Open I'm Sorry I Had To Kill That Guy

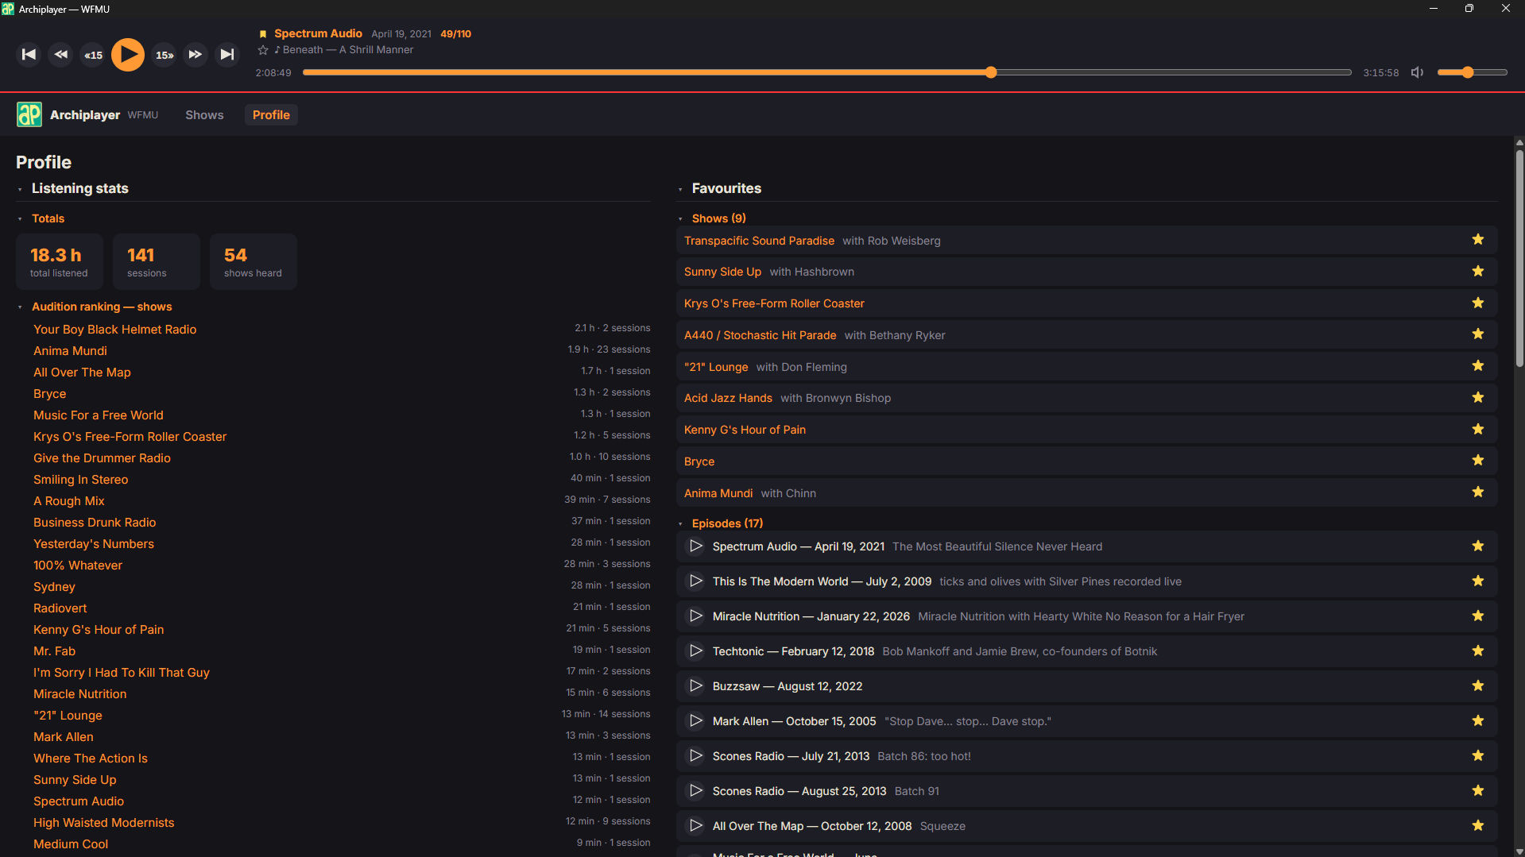click(122, 673)
